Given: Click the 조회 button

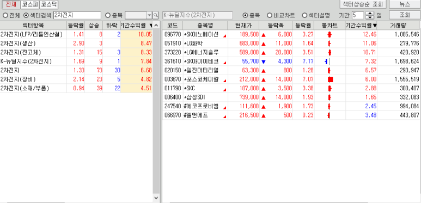Looking at the screenshot, I should pos(404,15).
